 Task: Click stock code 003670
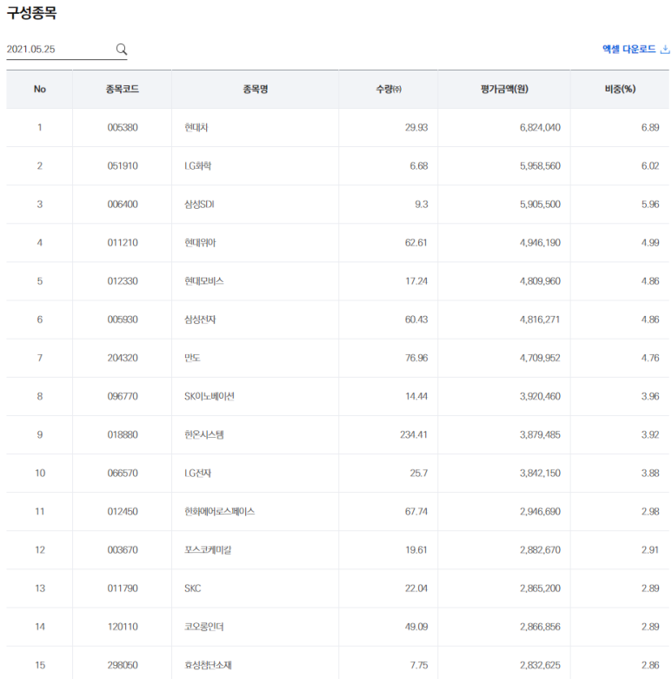123,550
